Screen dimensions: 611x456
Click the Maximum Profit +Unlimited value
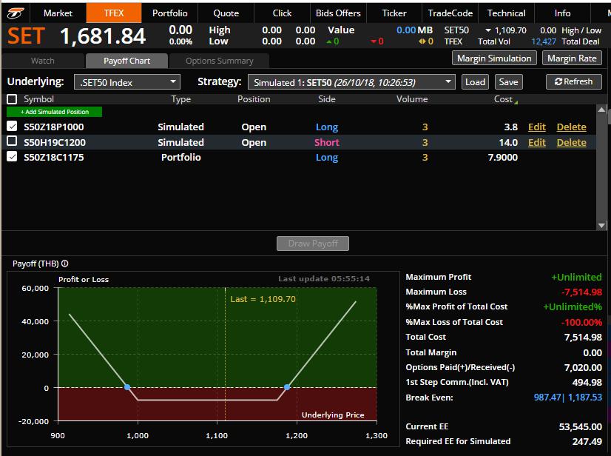[576, 277]
